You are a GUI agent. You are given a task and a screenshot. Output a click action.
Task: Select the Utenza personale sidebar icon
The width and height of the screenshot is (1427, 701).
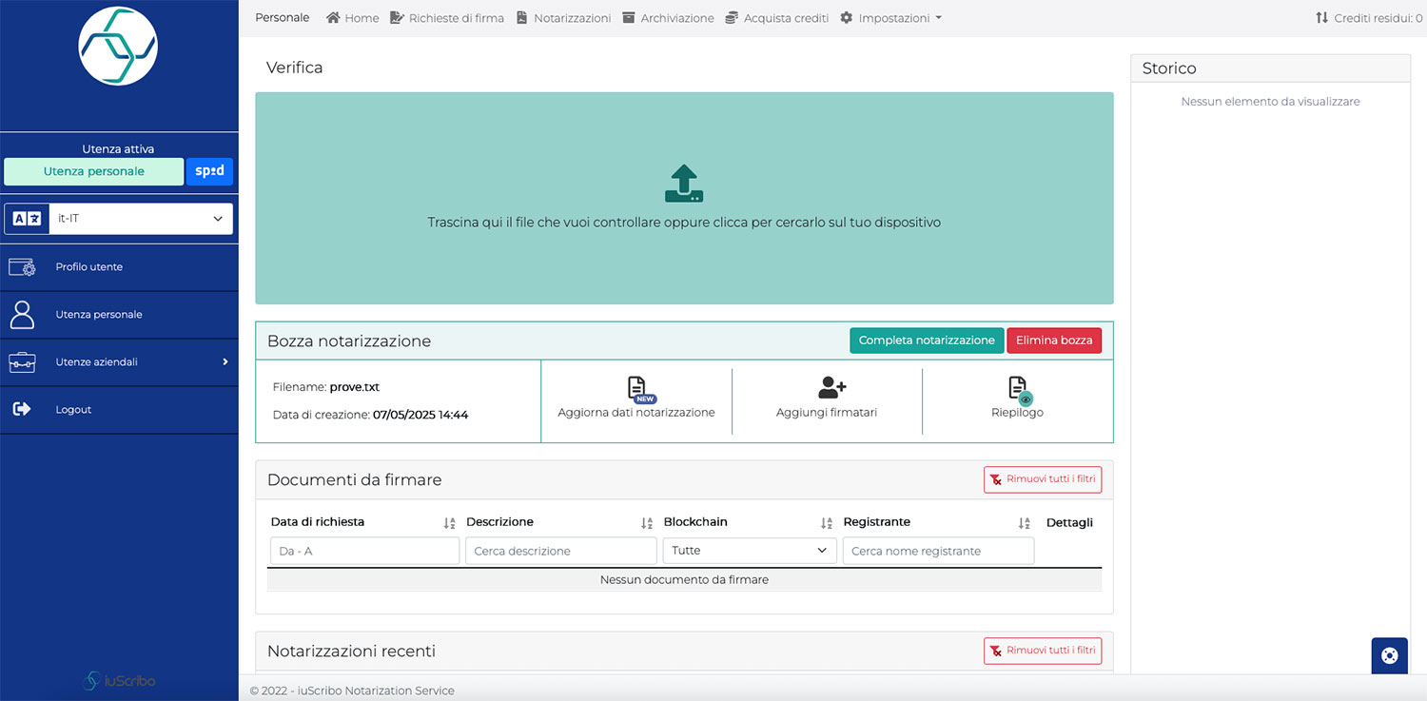pyautogui.click(x=21, y=314)
